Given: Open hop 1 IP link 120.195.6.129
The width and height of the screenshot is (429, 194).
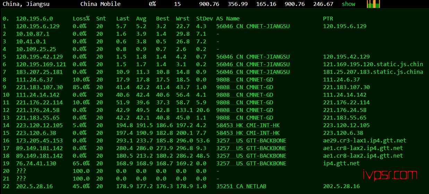Looking at the screenshot, I should (x=38, y=26).
